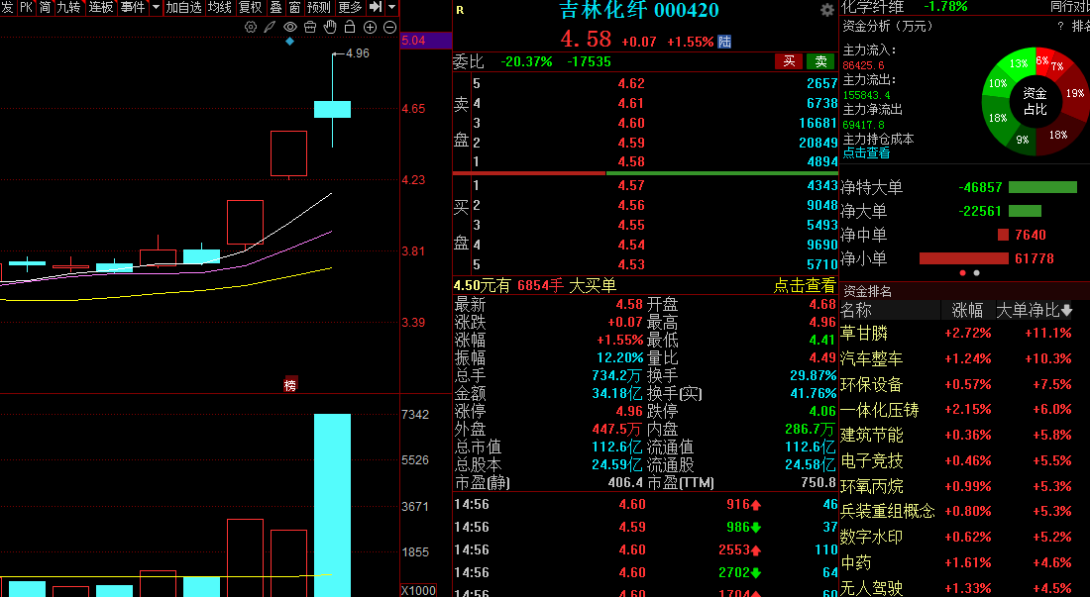Screen dimensions: 1090x597
Task: Click the question mark help icon
Action: [1060, 26]
